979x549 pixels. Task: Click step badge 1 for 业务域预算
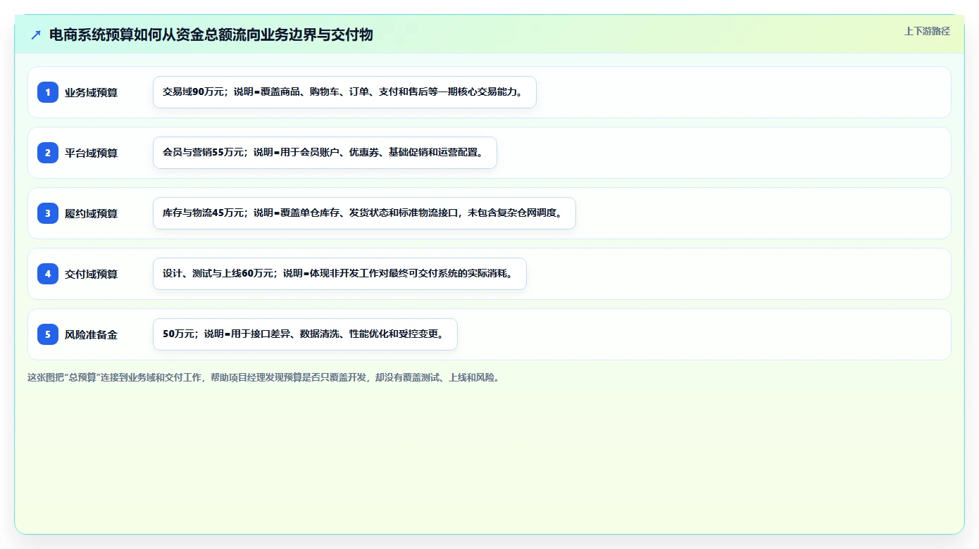pos(48,92)
